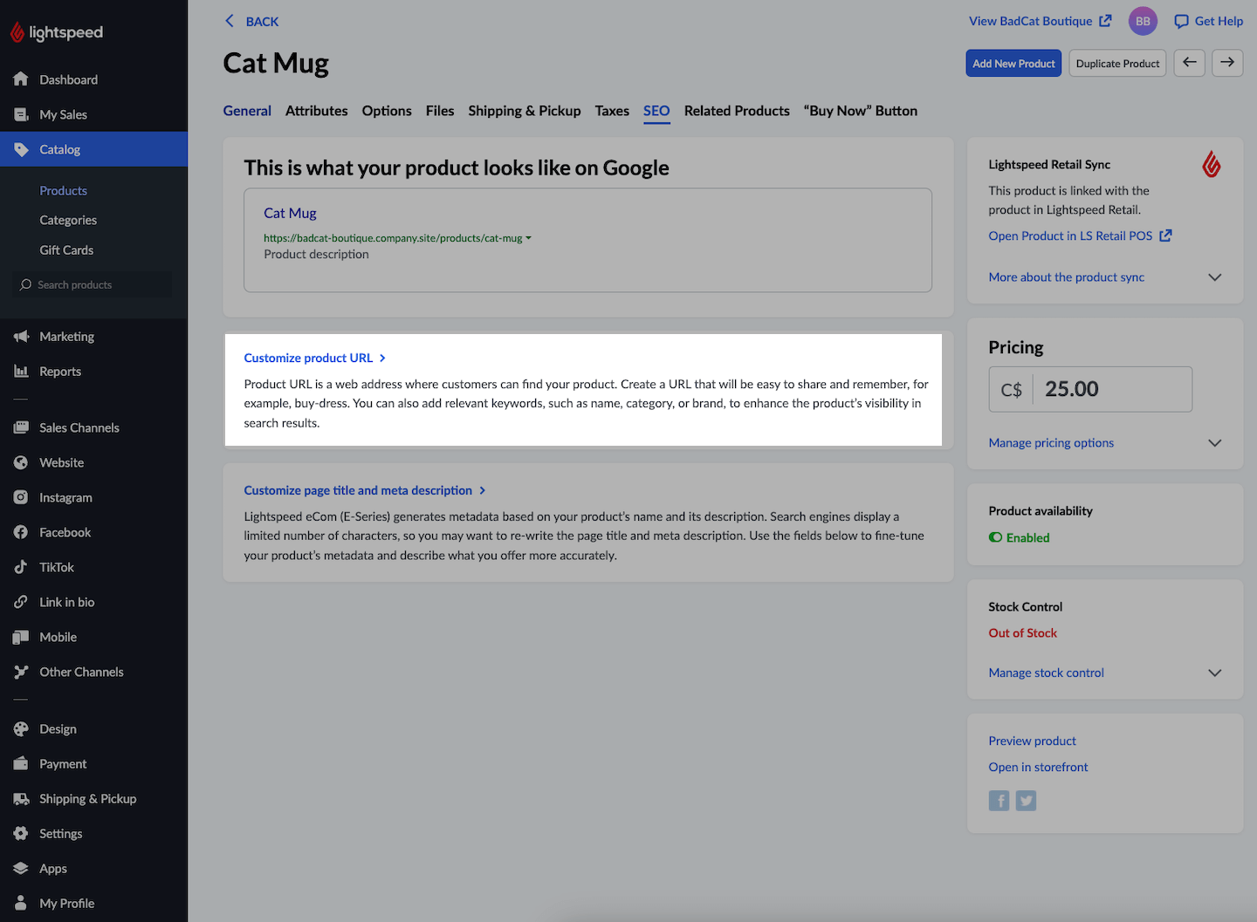Screen dimensions: 1257x922
Task: Open Instagram sales channel icon
Action: click(21, 497)
